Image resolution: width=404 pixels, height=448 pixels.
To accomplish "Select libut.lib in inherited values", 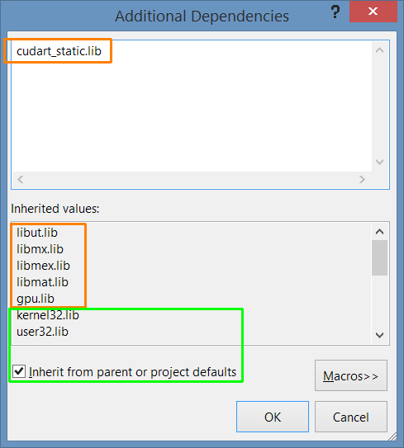I will 37,233.
